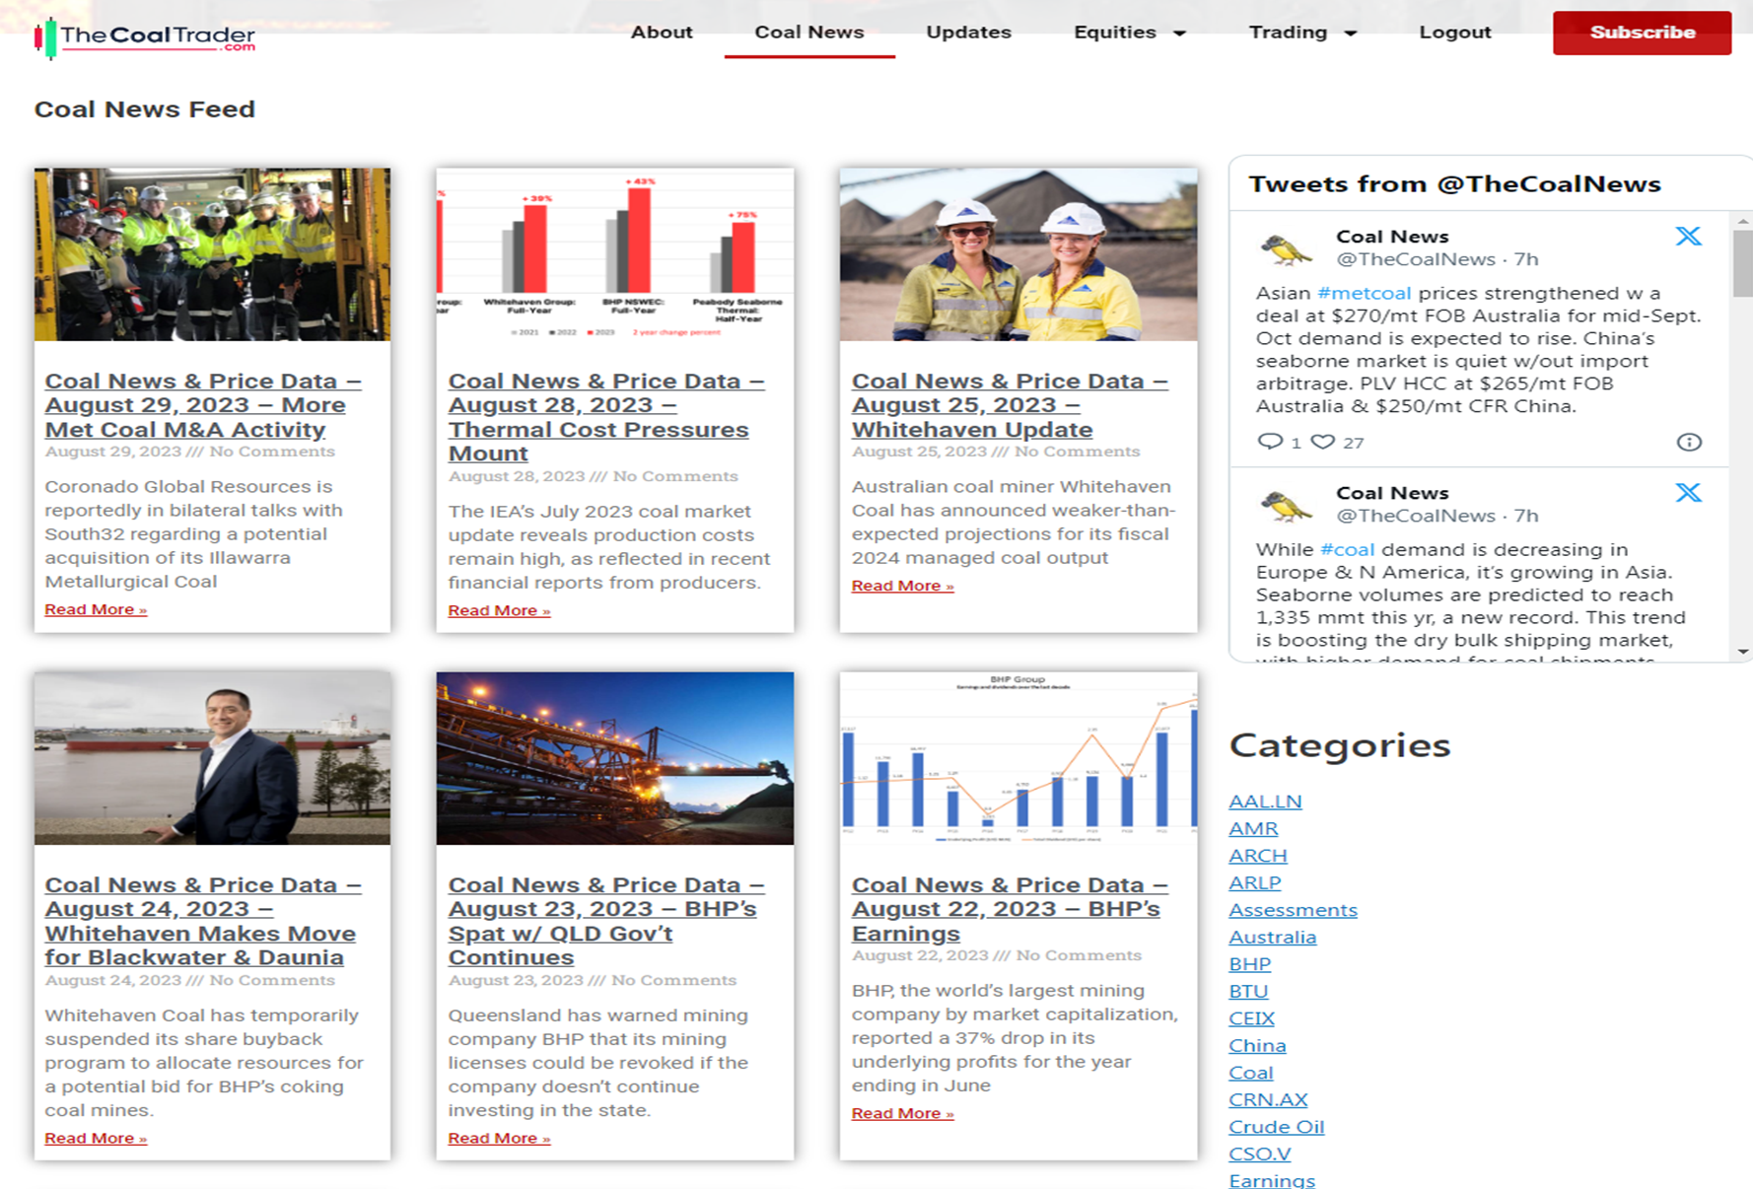Click BHP Group earnings chart thumbnail
The width and height of the screenshot is (1753, 1189).
(x=1018, y=758)
